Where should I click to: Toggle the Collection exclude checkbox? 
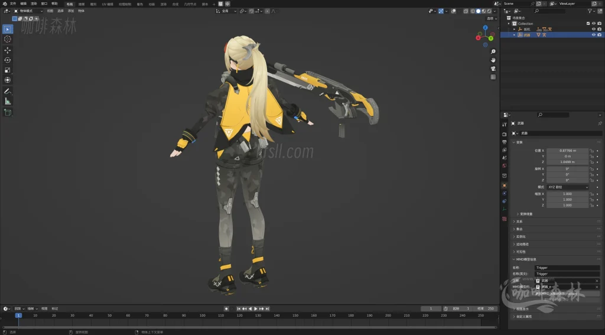point(588,24)
